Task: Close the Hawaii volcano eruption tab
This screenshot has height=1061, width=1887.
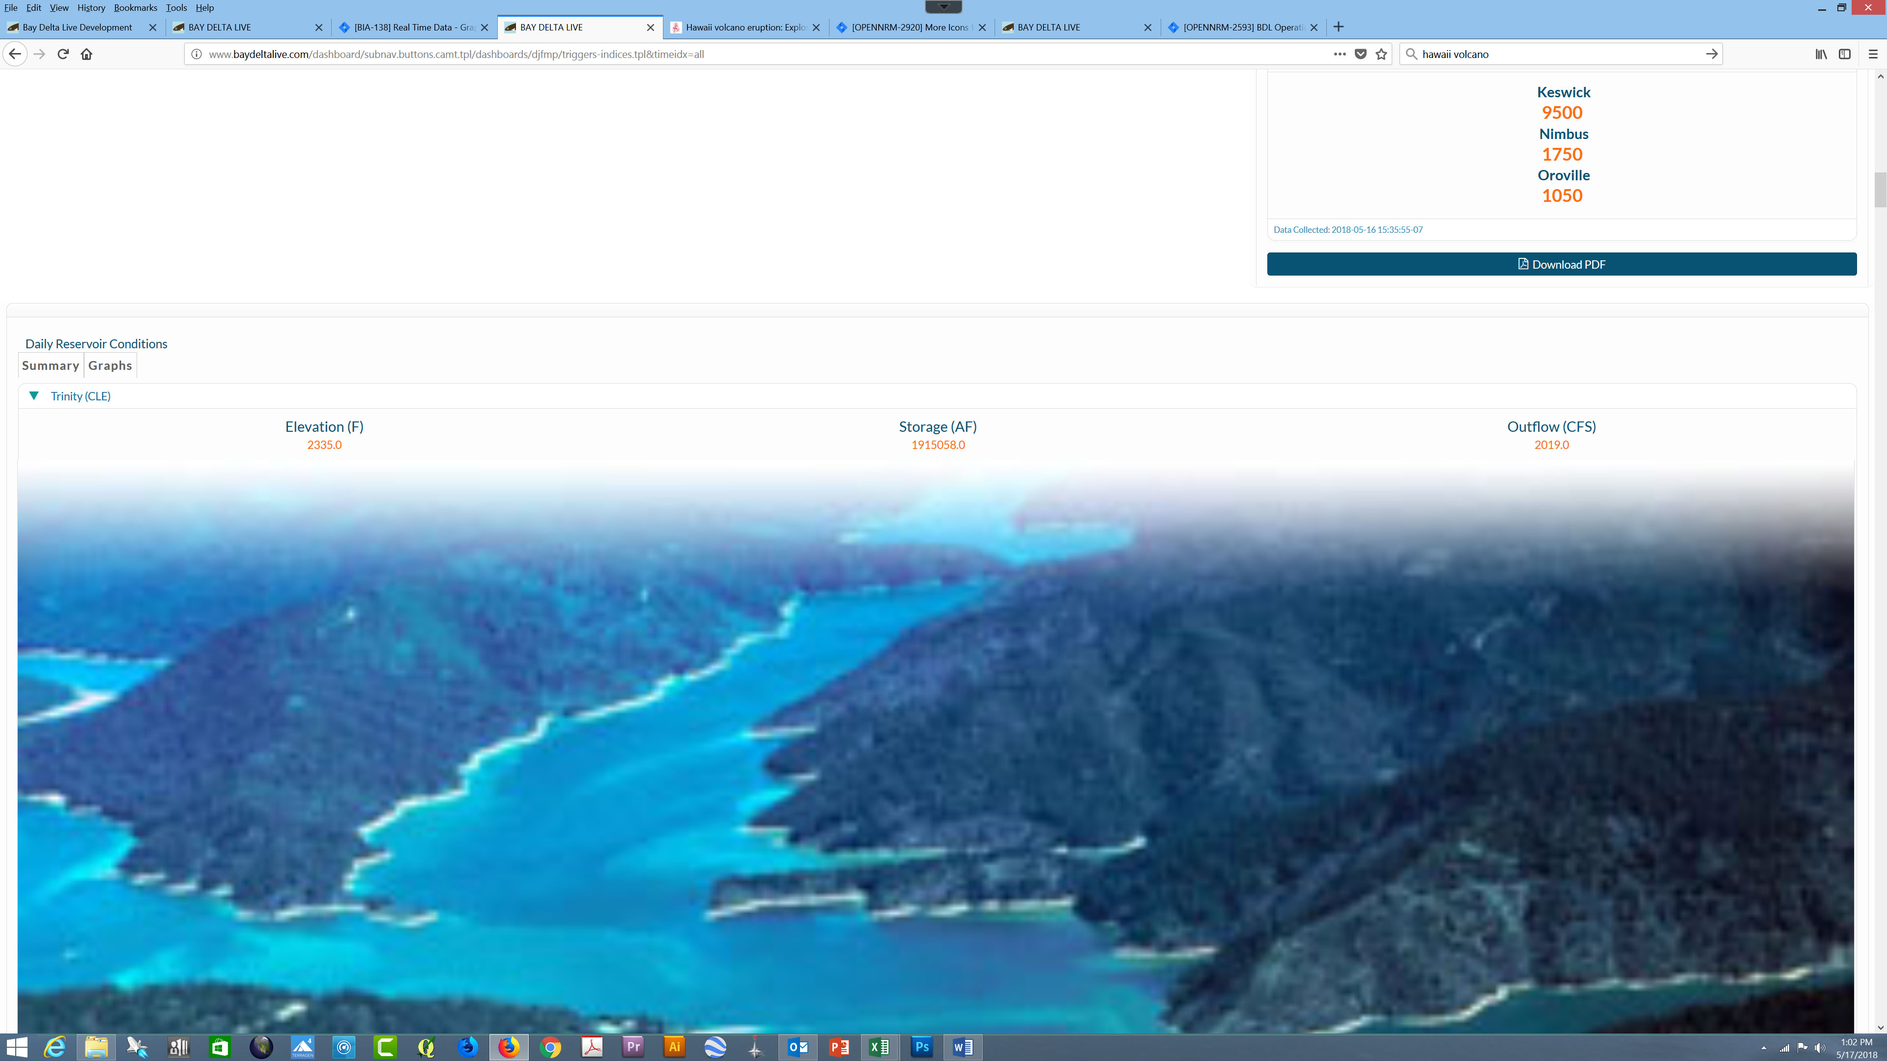Action: pos(816,27)
